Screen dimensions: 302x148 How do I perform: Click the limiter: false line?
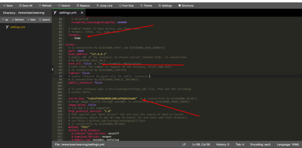point(79,73)
